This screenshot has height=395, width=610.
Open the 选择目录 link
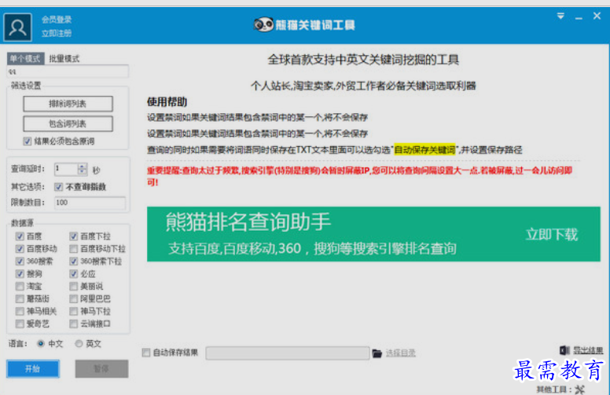coord(401,353)
